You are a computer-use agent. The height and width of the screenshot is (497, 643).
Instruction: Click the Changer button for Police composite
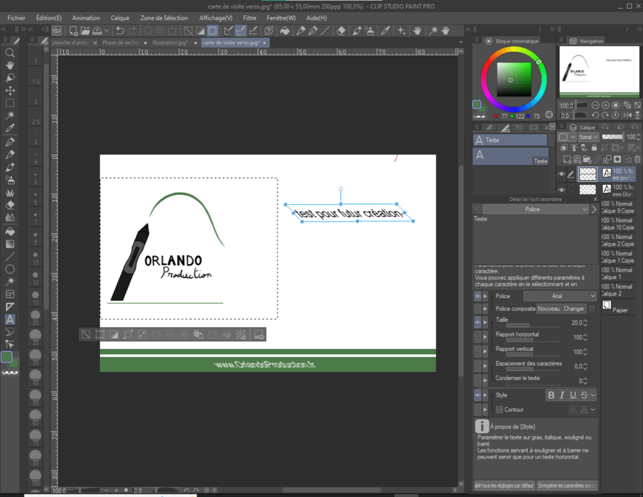pyautogui.click(x=574, y=309)
